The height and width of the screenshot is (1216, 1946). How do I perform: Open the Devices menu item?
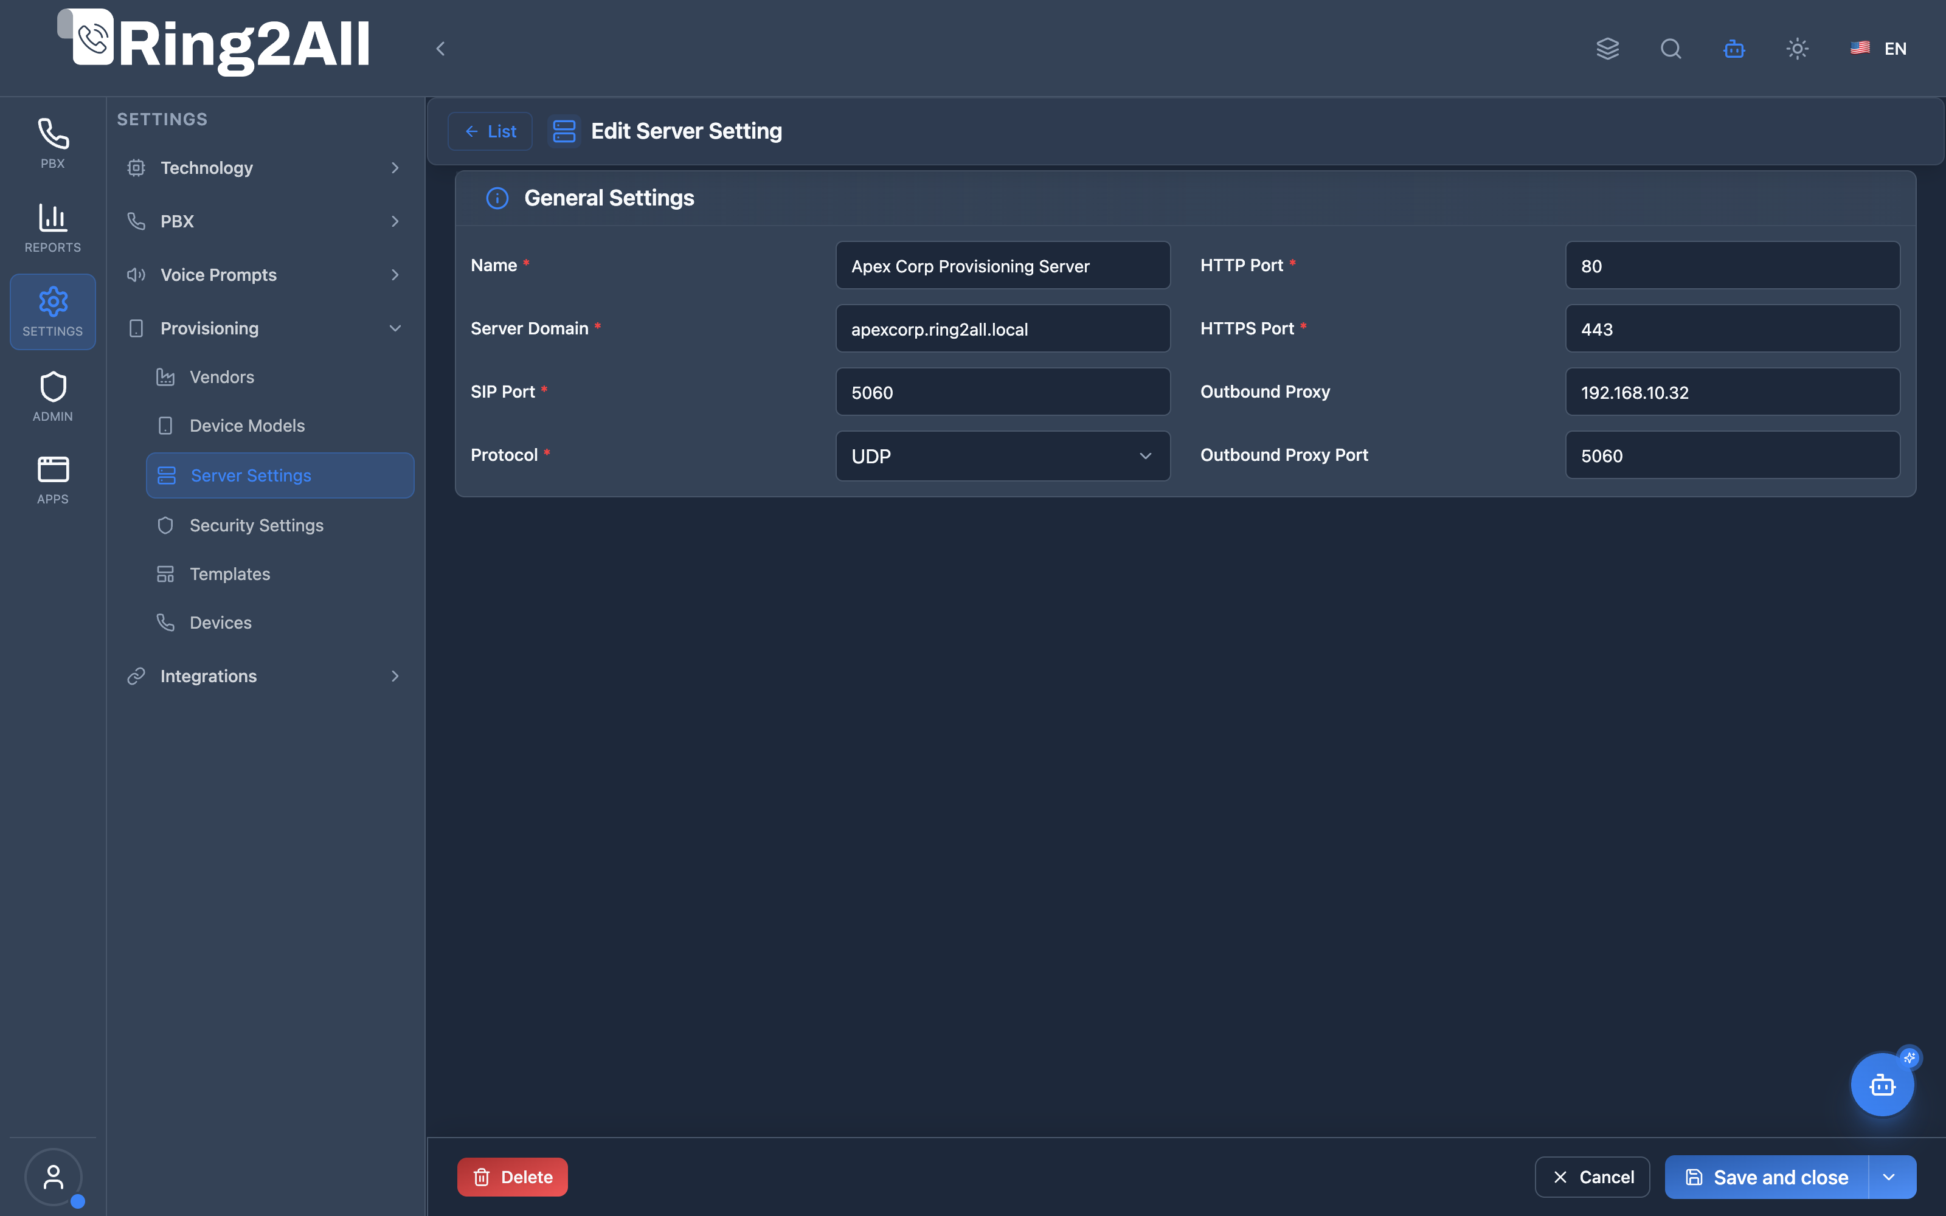[280, 623]
